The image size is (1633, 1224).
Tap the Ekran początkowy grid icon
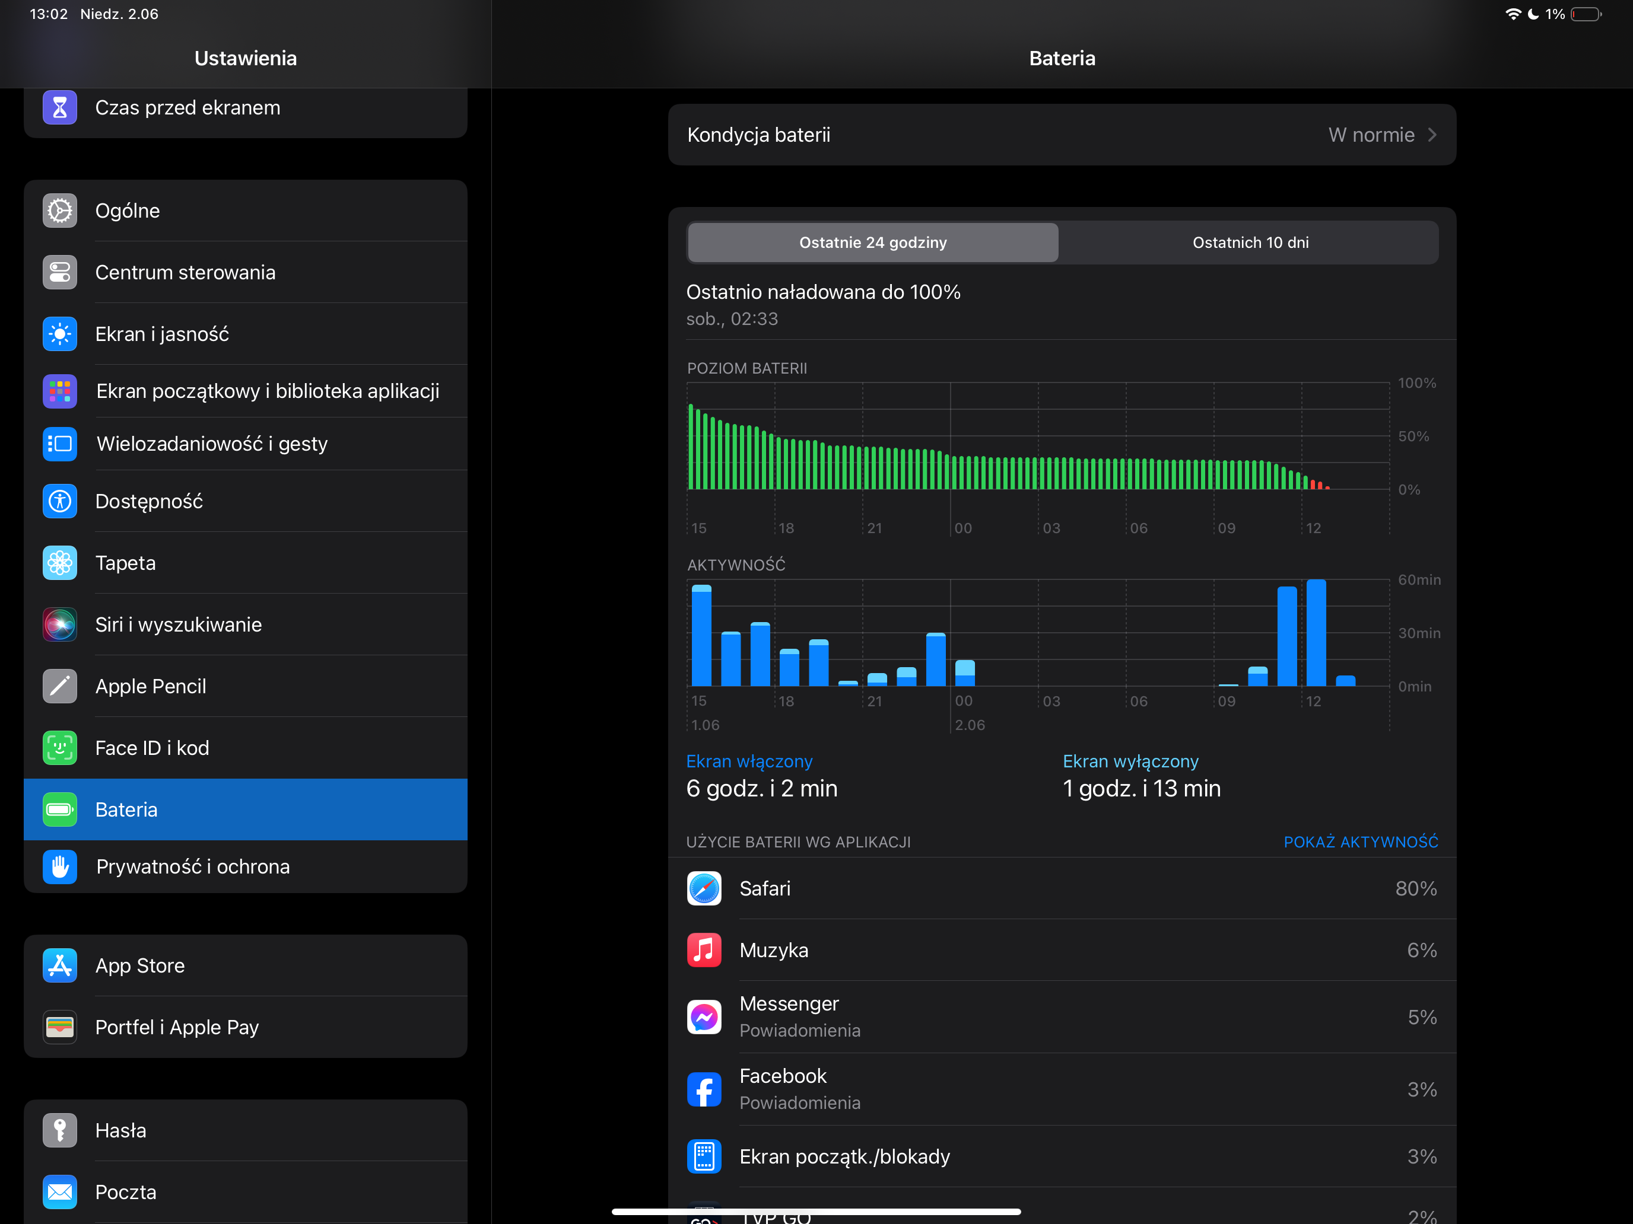(60, 391)
